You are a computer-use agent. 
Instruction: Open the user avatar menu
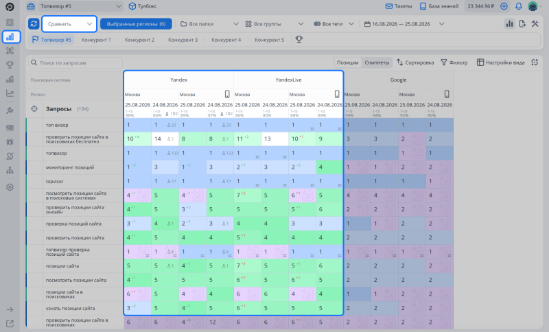point(533,6)
